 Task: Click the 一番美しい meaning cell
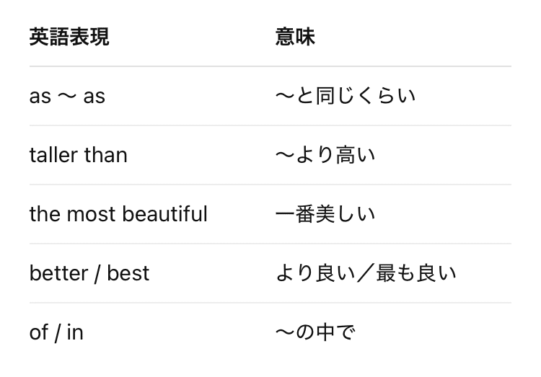pos(325,214)
